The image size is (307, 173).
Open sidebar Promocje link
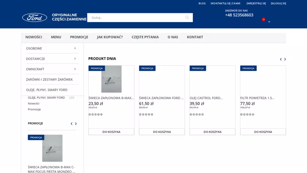pyautogui.click(x=34, y=109)
